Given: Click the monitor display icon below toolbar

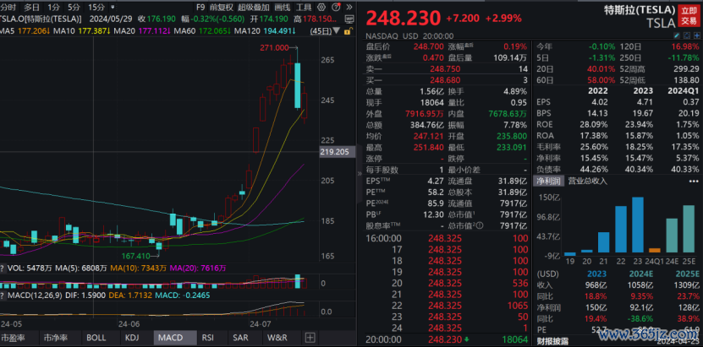Looking at the screenshot, I should pos(349,19).
